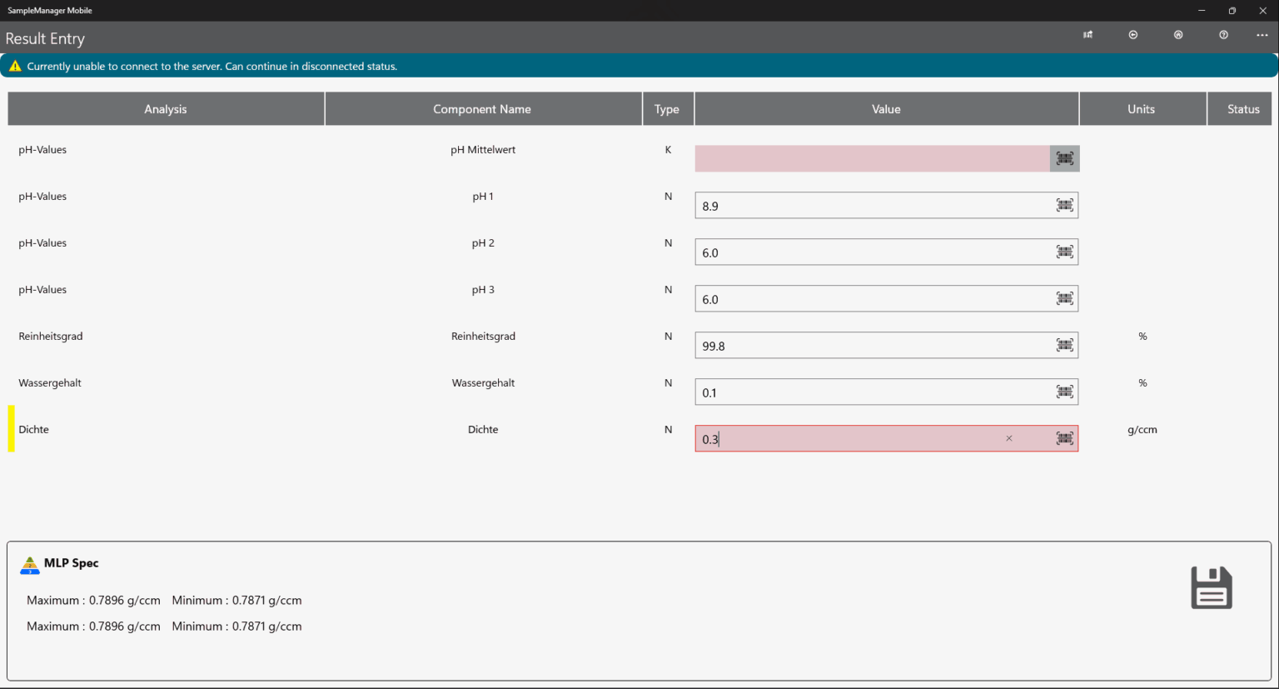Open barcode scanner for Reinheitsgrad

coord(1064,345)
